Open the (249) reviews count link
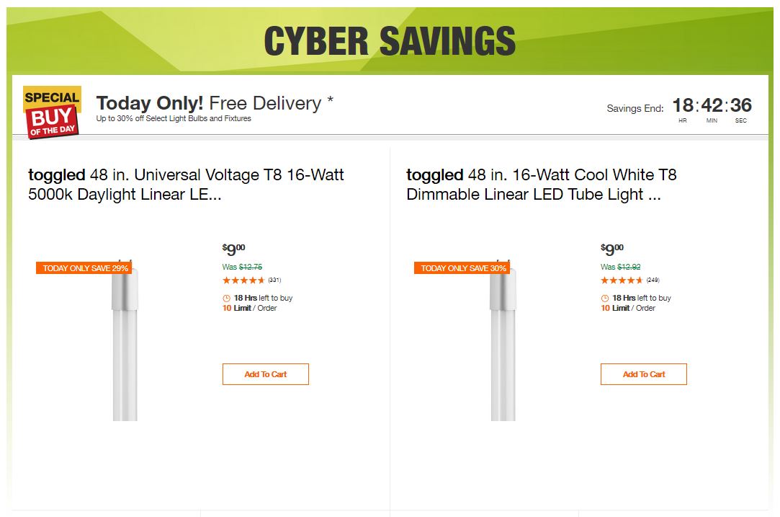The width and height of the screenshot is (780, 517). pos(653,280)
